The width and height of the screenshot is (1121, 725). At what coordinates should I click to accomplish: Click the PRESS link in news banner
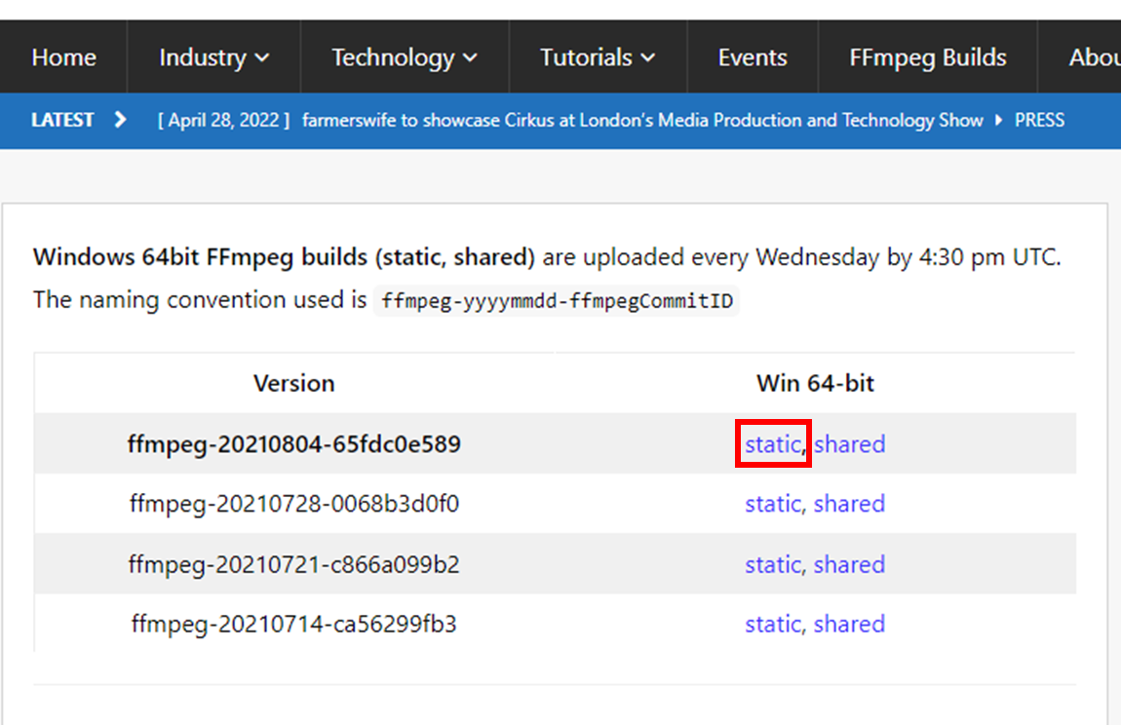coord(1039,120)
